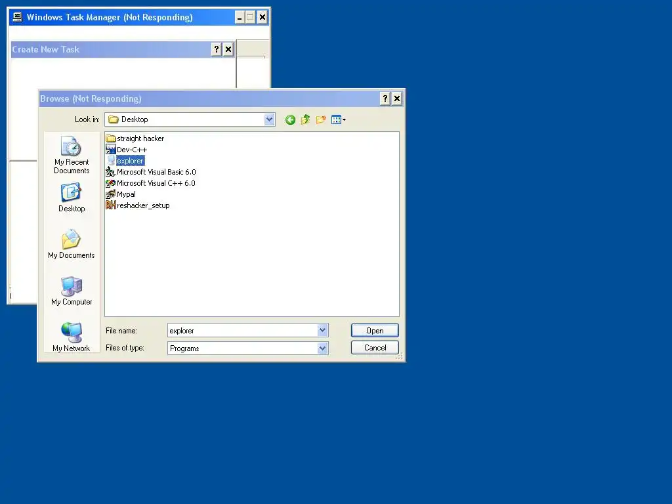Close the Create New Task dialog
This screenshot has width=672, height=504.
coord(228,49)
